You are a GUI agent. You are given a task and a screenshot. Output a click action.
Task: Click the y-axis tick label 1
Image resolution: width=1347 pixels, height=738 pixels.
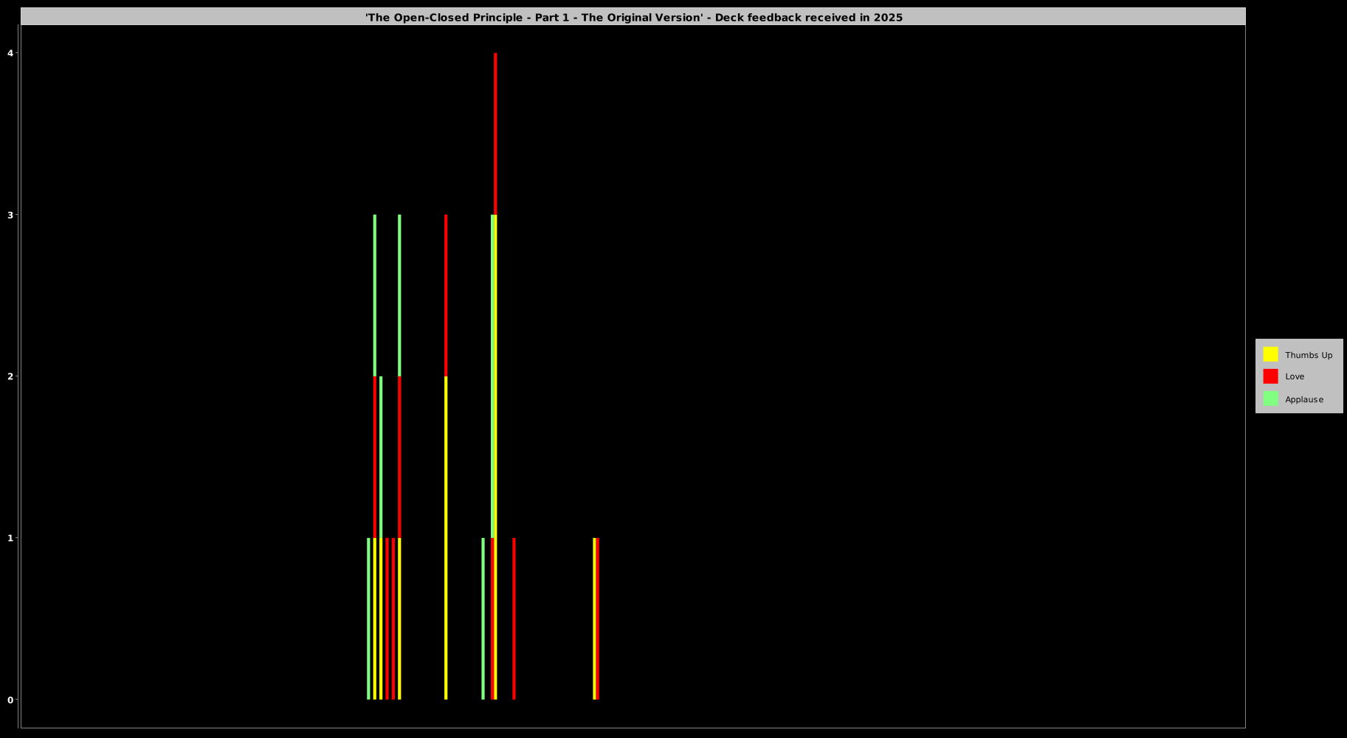pyautogui.click(x=10, y=538)
